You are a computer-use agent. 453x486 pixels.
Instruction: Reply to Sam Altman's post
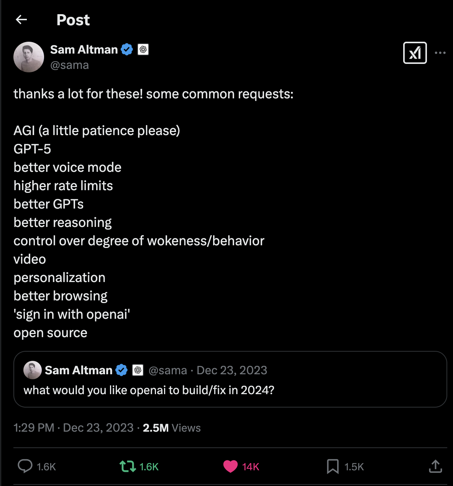(25, 466)
